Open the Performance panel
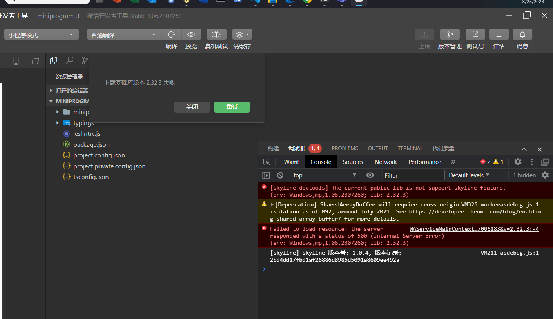This screenshot has height=319, width=553. (425, 162)
